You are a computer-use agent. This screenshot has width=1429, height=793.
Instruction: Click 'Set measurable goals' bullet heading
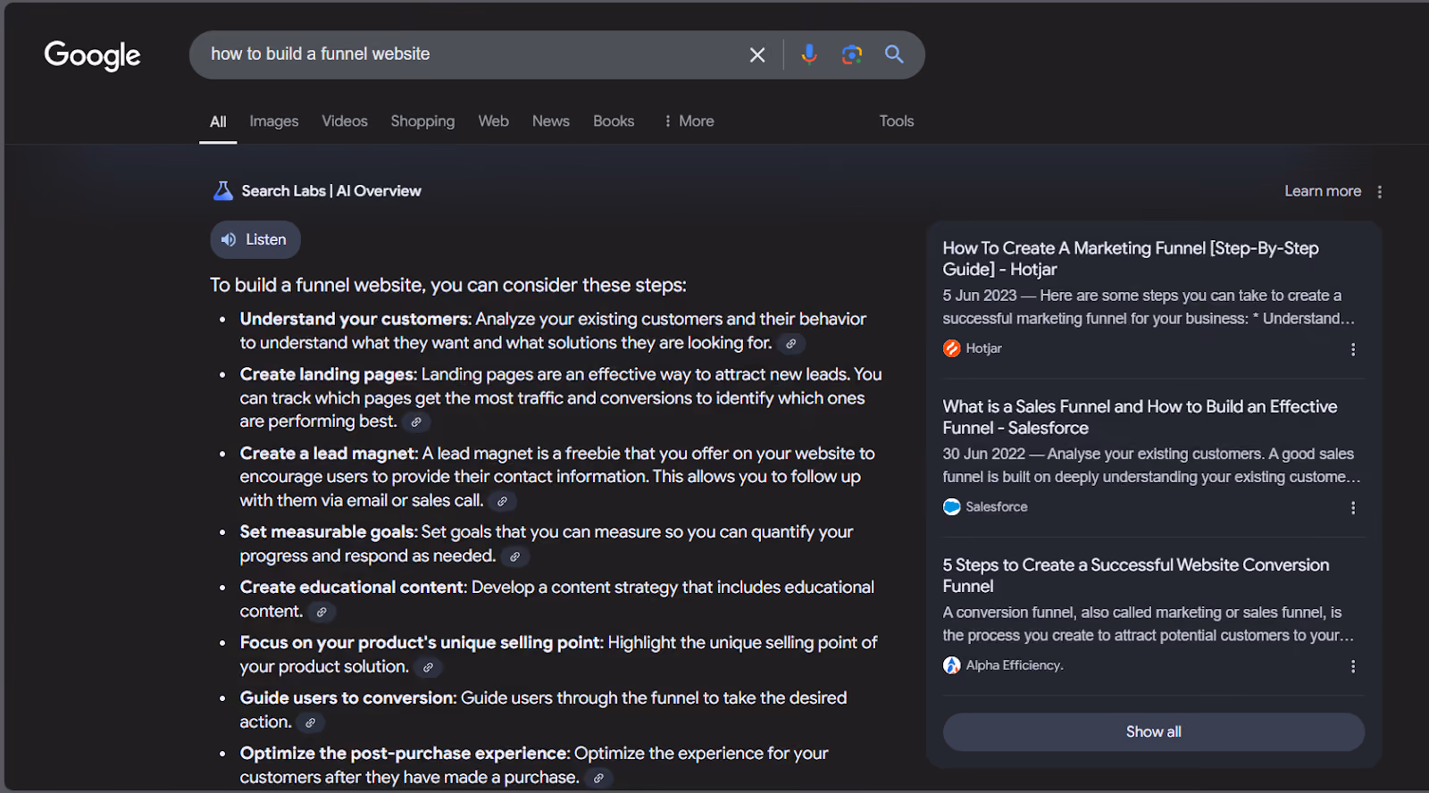click(328, 532)
